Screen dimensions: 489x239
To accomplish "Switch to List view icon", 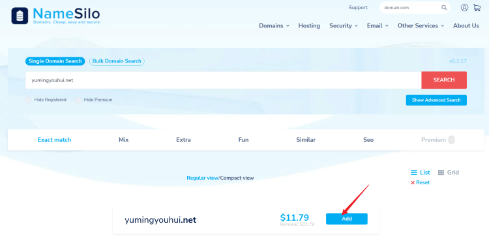I will 414,173.
